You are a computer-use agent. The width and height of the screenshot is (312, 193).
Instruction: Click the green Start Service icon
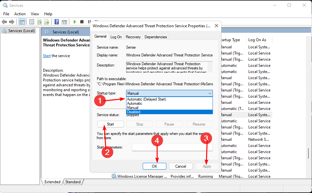coord(74,22)
